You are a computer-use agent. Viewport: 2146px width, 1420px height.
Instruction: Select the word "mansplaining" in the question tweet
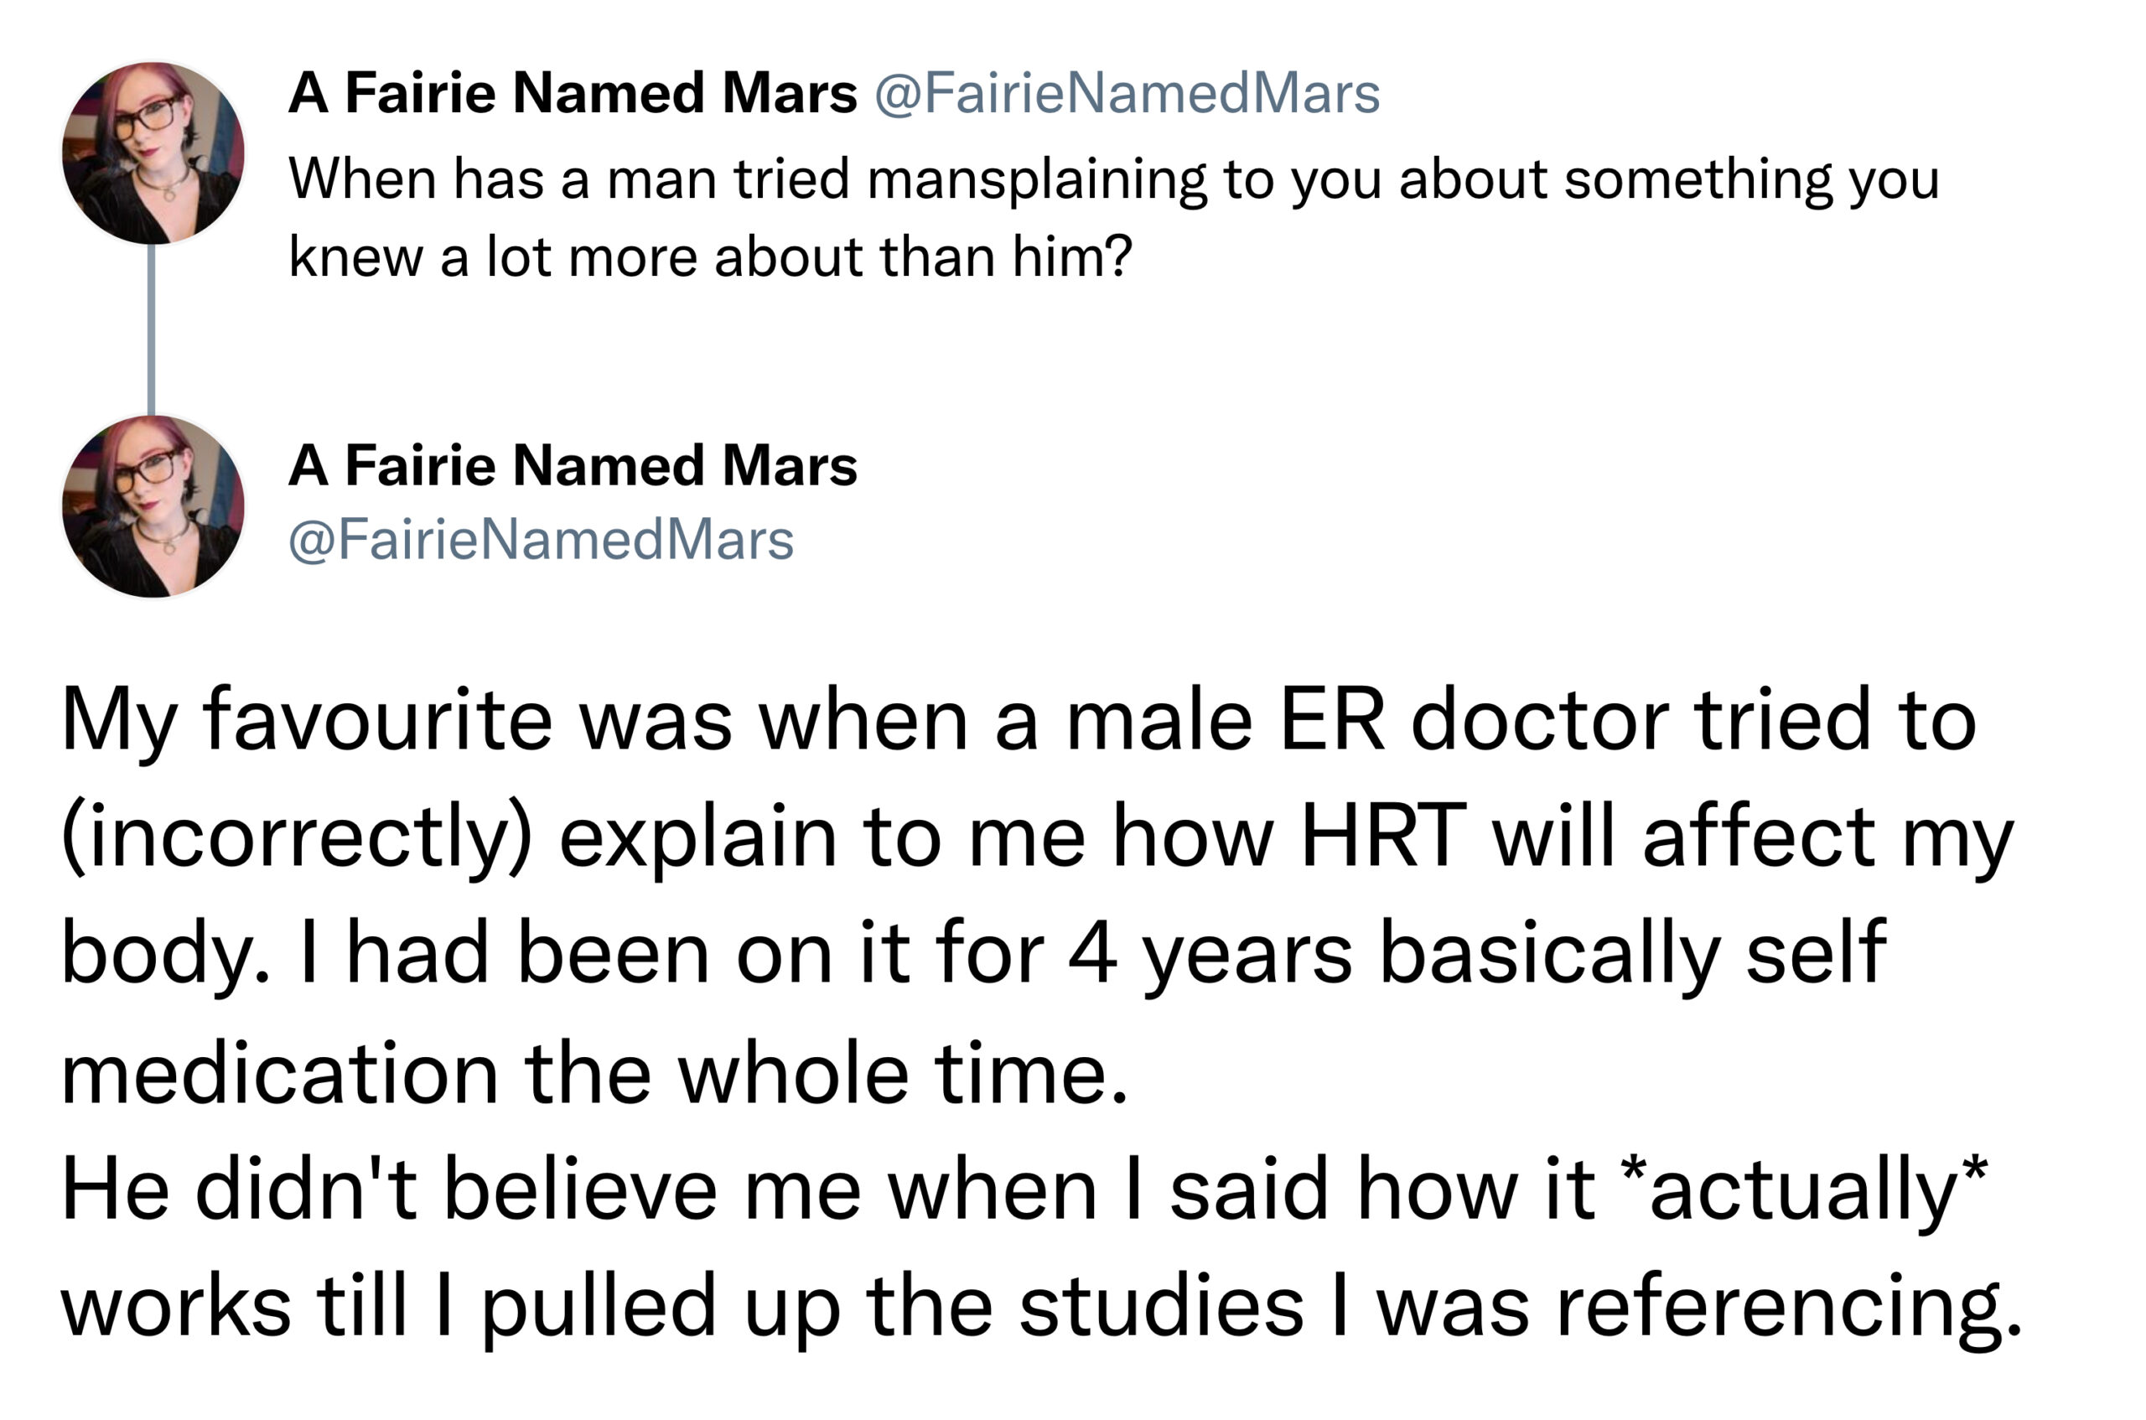[1037, 181]
